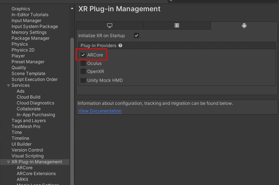
Task: Open Package Manager settings
Action: (31, 38)
